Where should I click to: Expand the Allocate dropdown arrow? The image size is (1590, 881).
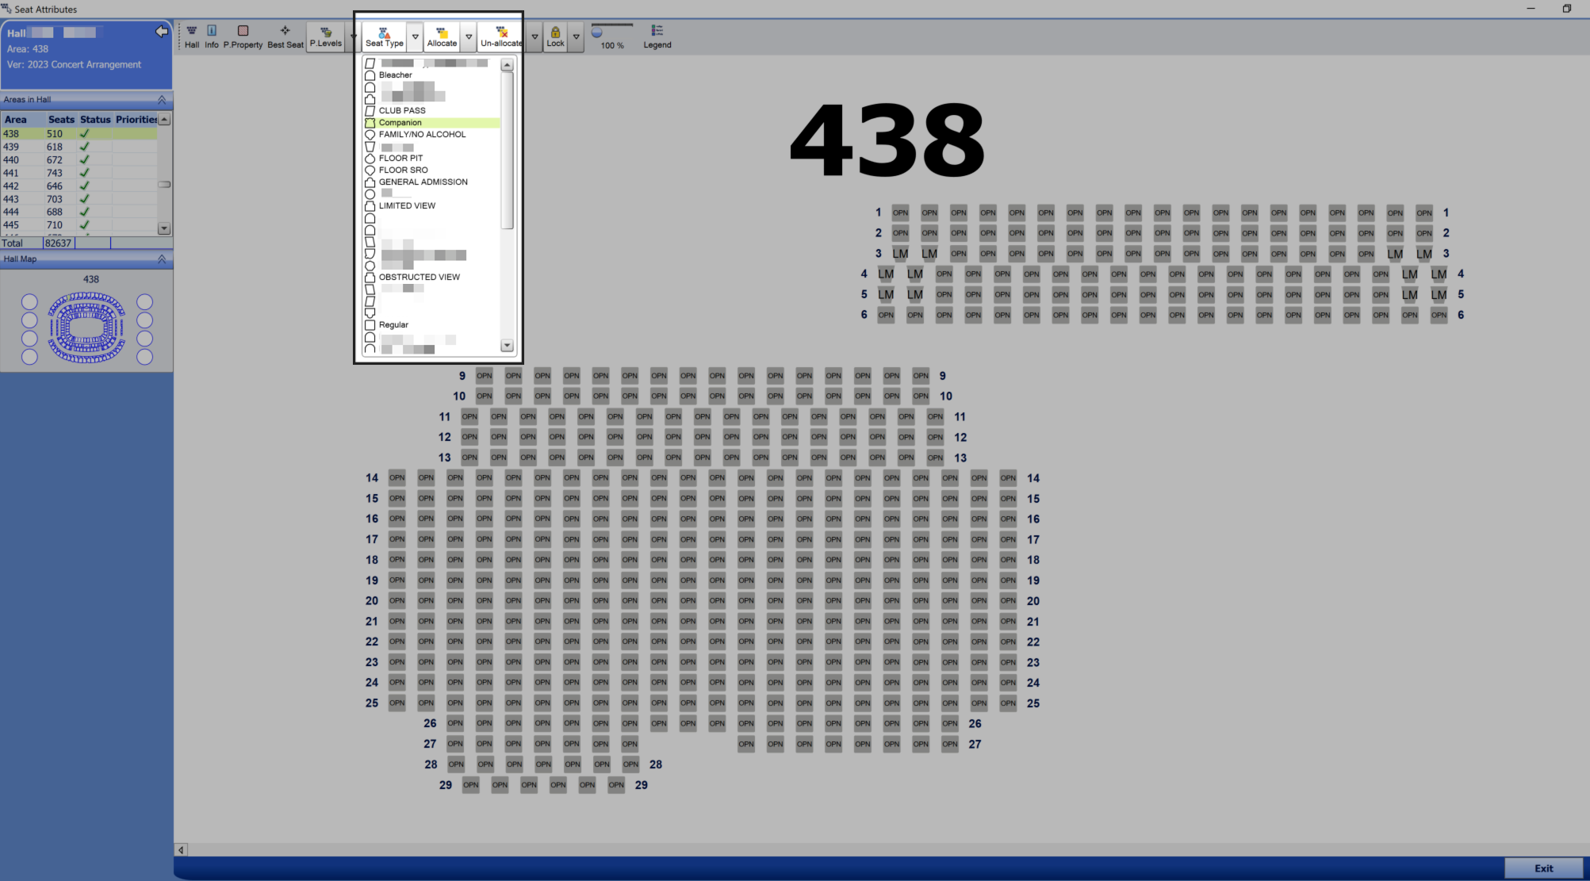coord(469,36)
